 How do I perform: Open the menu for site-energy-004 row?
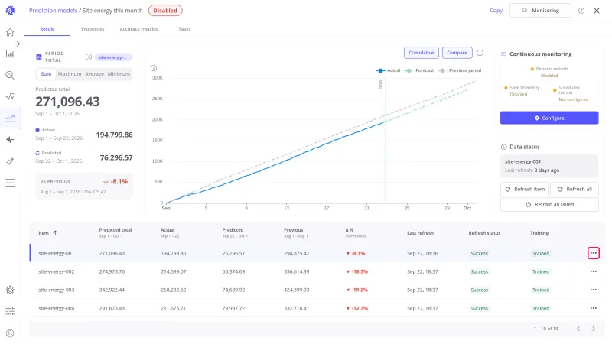tap(594, 308)
